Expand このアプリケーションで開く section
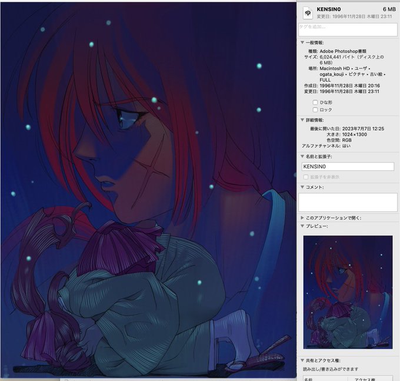The image size is (400, 381). tap(302, 218)
